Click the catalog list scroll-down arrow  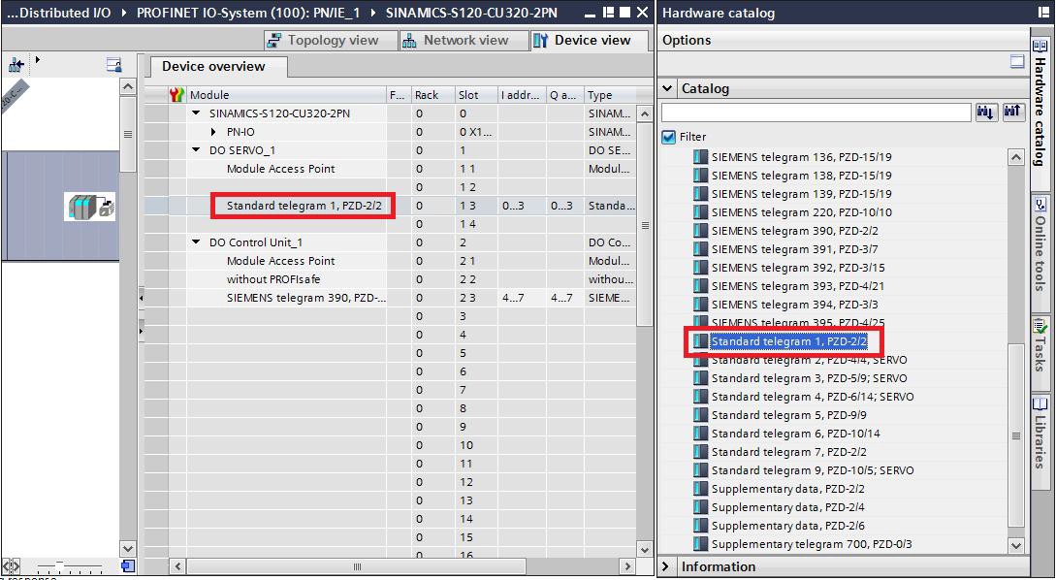point(1016,545)
